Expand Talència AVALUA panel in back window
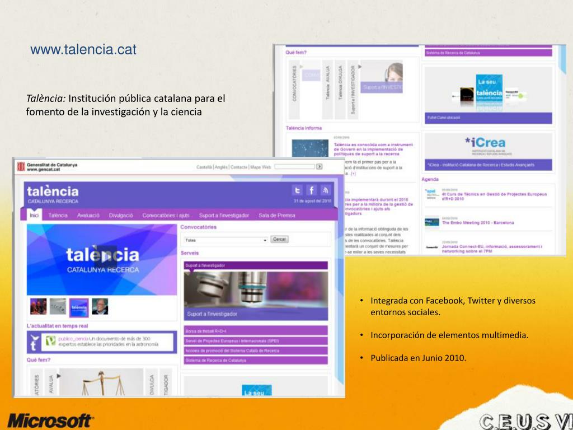573x430 pixels. tap(328, 90)
